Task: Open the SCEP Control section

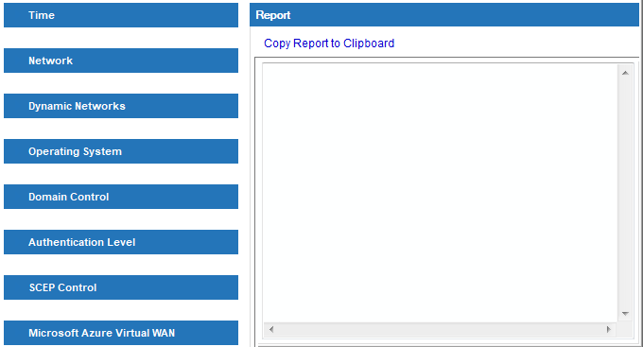Action: tap(121, 287)
